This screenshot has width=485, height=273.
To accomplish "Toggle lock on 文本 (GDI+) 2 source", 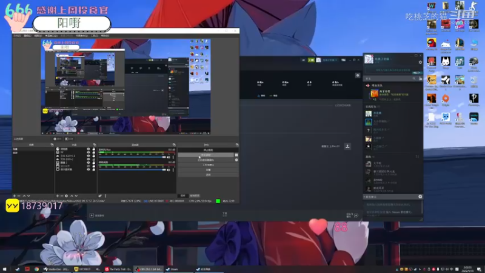I will tap(94, 156).
